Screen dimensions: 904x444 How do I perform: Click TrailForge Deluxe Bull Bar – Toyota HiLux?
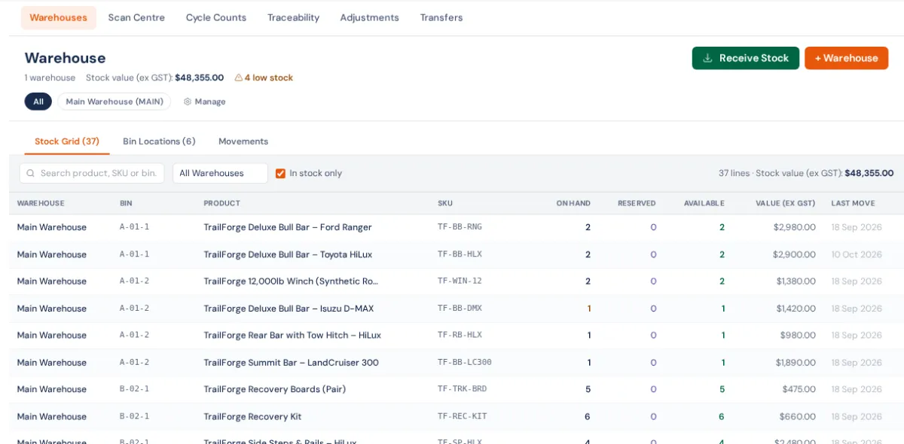[289, 254]
